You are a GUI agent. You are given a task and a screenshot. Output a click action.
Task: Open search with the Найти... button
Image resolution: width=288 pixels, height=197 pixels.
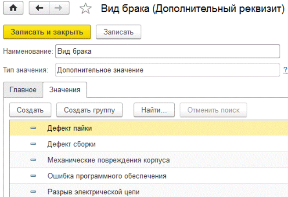click(154, 110)
